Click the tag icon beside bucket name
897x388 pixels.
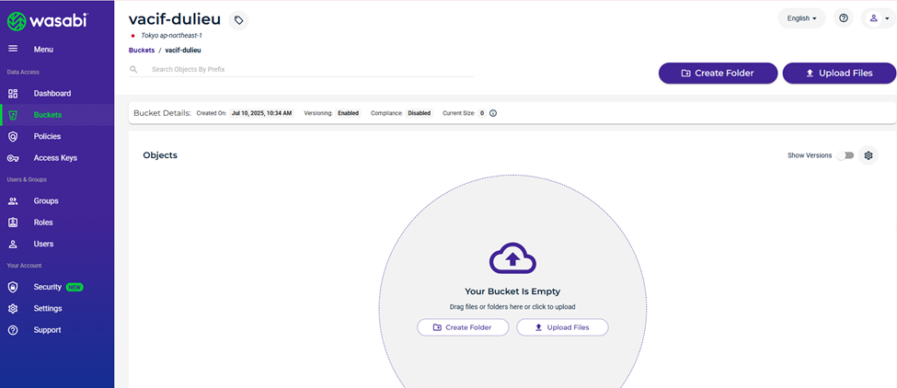(238, 20)
